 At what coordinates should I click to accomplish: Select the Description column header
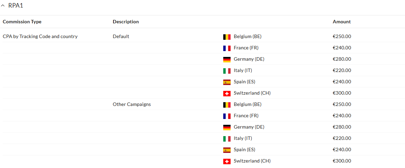coord(126,22)
